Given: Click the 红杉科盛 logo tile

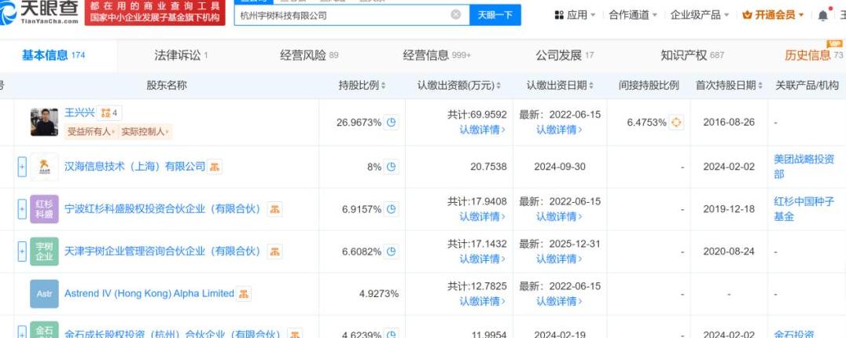Looking at the screenshot, I should tap(44, 209).
